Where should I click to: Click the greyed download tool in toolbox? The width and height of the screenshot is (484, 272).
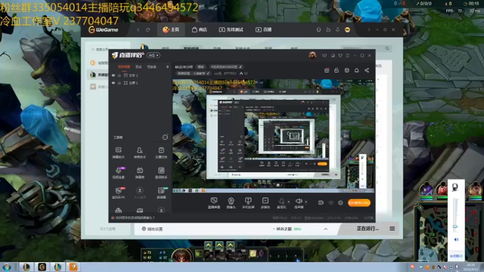pos(140,193)
